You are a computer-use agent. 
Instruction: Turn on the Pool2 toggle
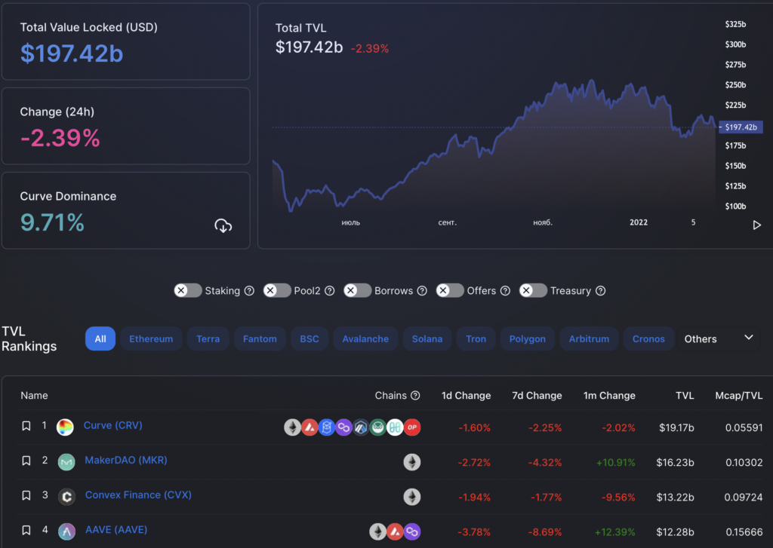[x=277, y=290]
